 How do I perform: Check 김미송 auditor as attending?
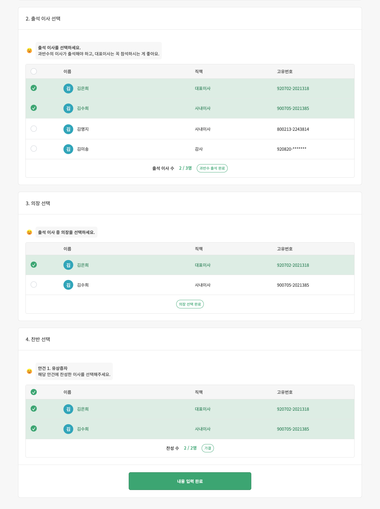(x=34, y=149)
